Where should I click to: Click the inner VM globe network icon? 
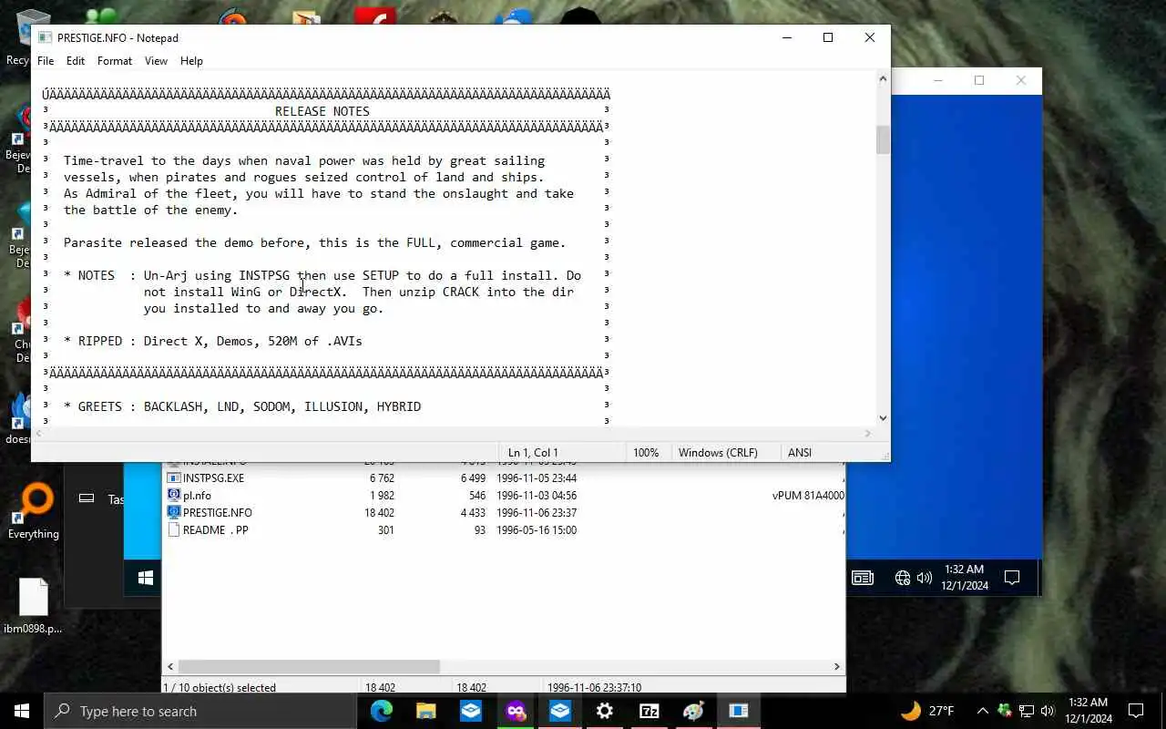[x=903, y=578]
